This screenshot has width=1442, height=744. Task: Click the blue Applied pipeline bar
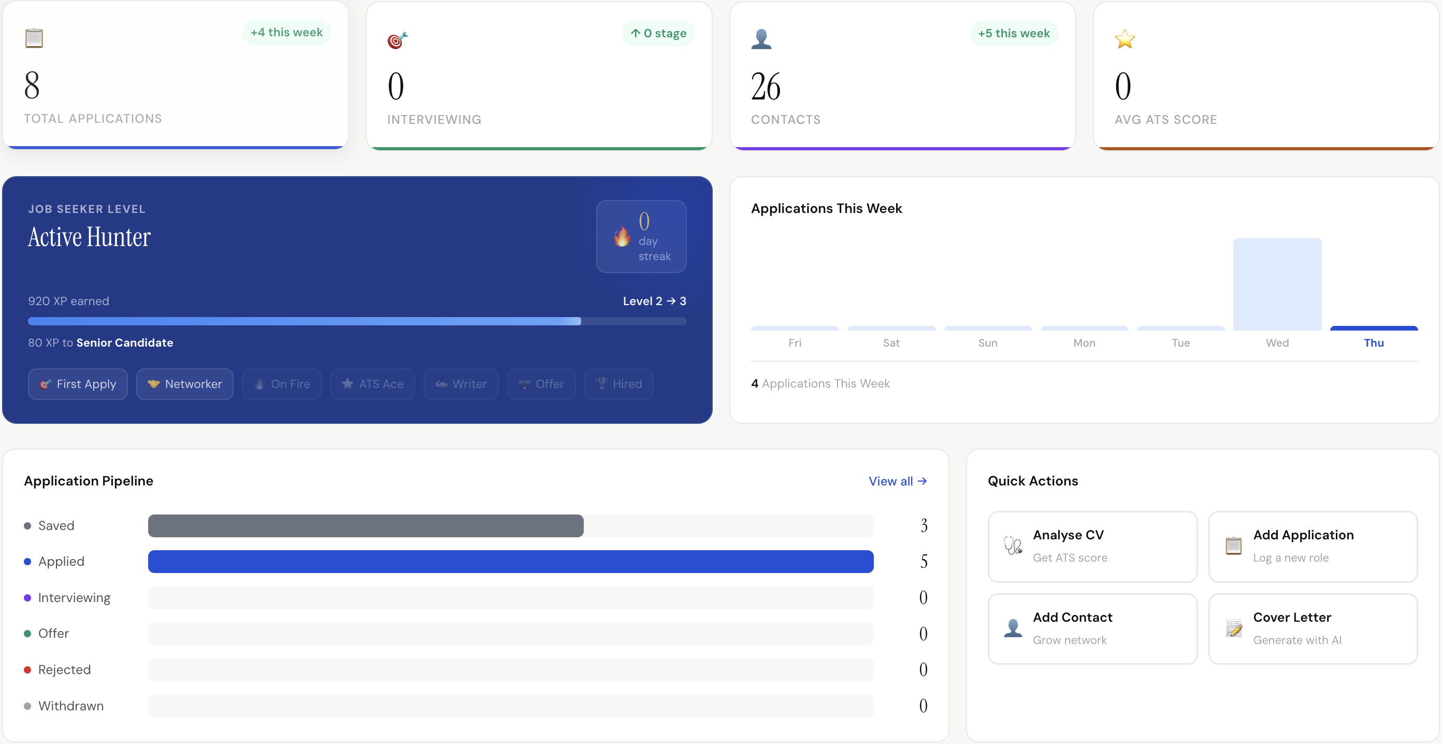(x=511, y=562)
